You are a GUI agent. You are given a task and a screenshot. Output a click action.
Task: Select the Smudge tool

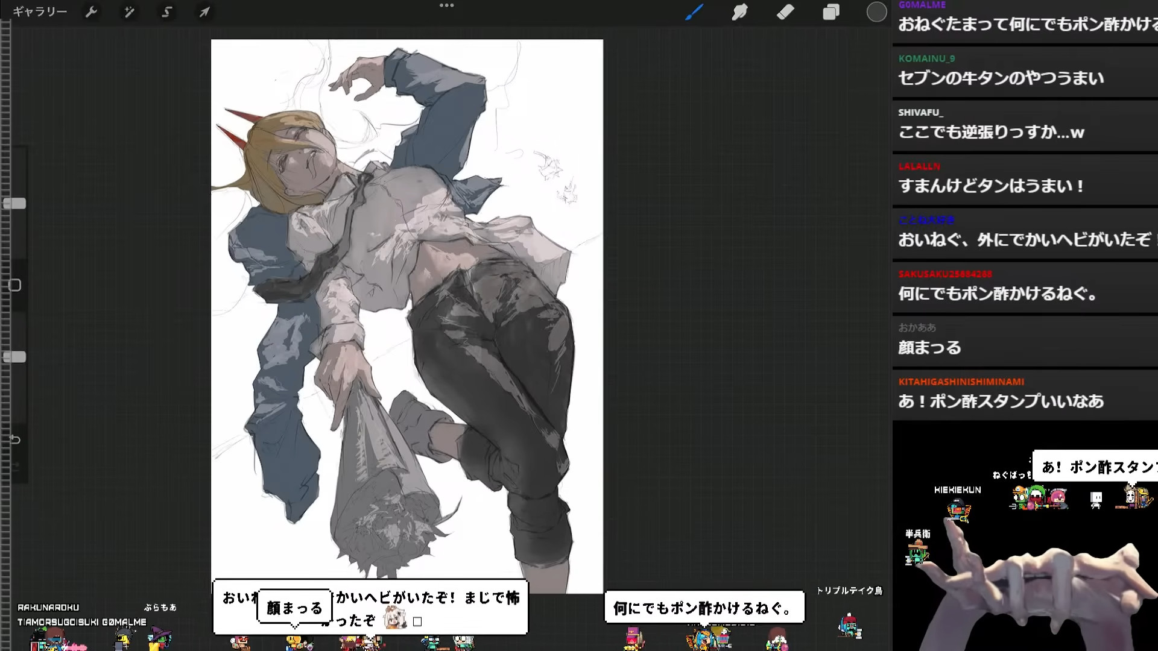click(x=739, y=11)
